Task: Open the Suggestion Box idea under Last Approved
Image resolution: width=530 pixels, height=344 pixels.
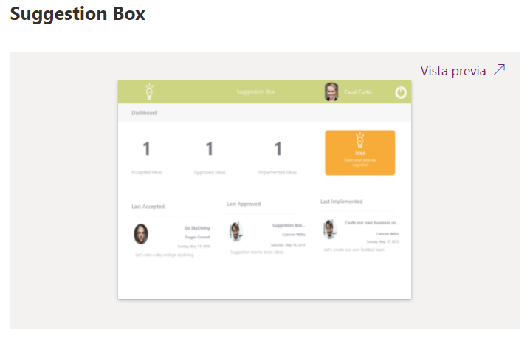Action: 288,225
